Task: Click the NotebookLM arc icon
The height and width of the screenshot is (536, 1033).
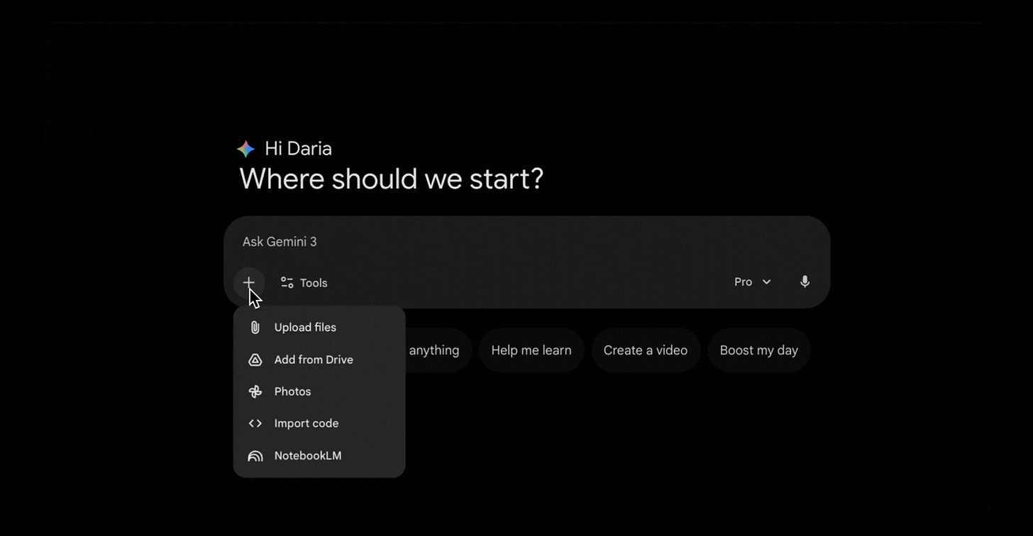Action: [x=255, y=456]
